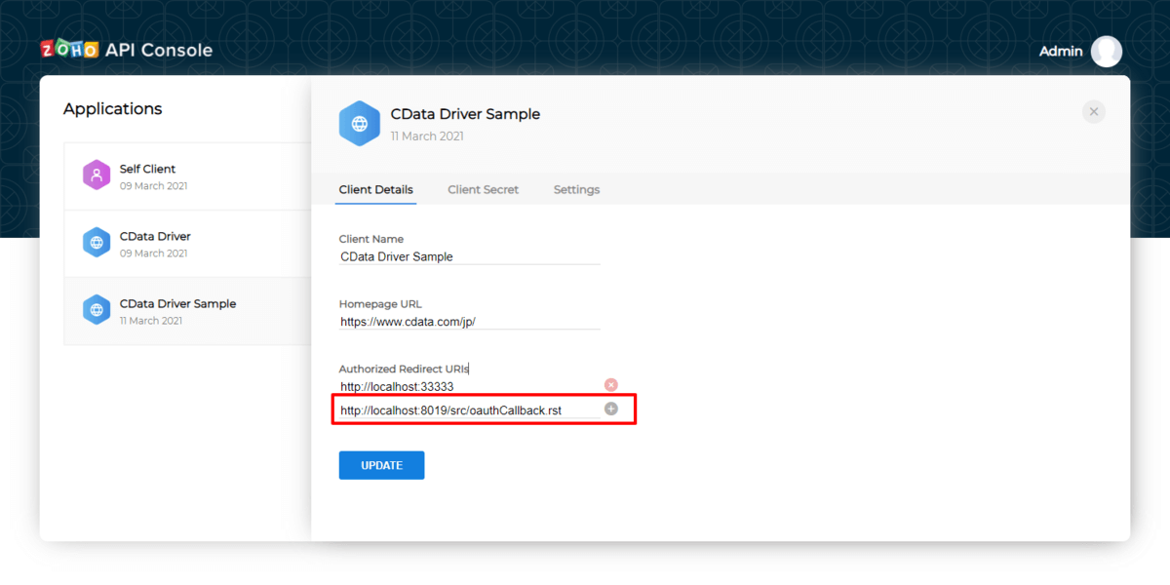Click the CData Driver Sample list globe icon
This screenshot has height=585, width=1170.
pos(97,310)
